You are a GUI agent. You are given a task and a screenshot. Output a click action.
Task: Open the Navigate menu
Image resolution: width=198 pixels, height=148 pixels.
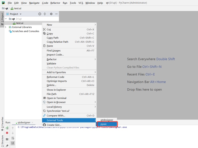click(x=34, y=3)
